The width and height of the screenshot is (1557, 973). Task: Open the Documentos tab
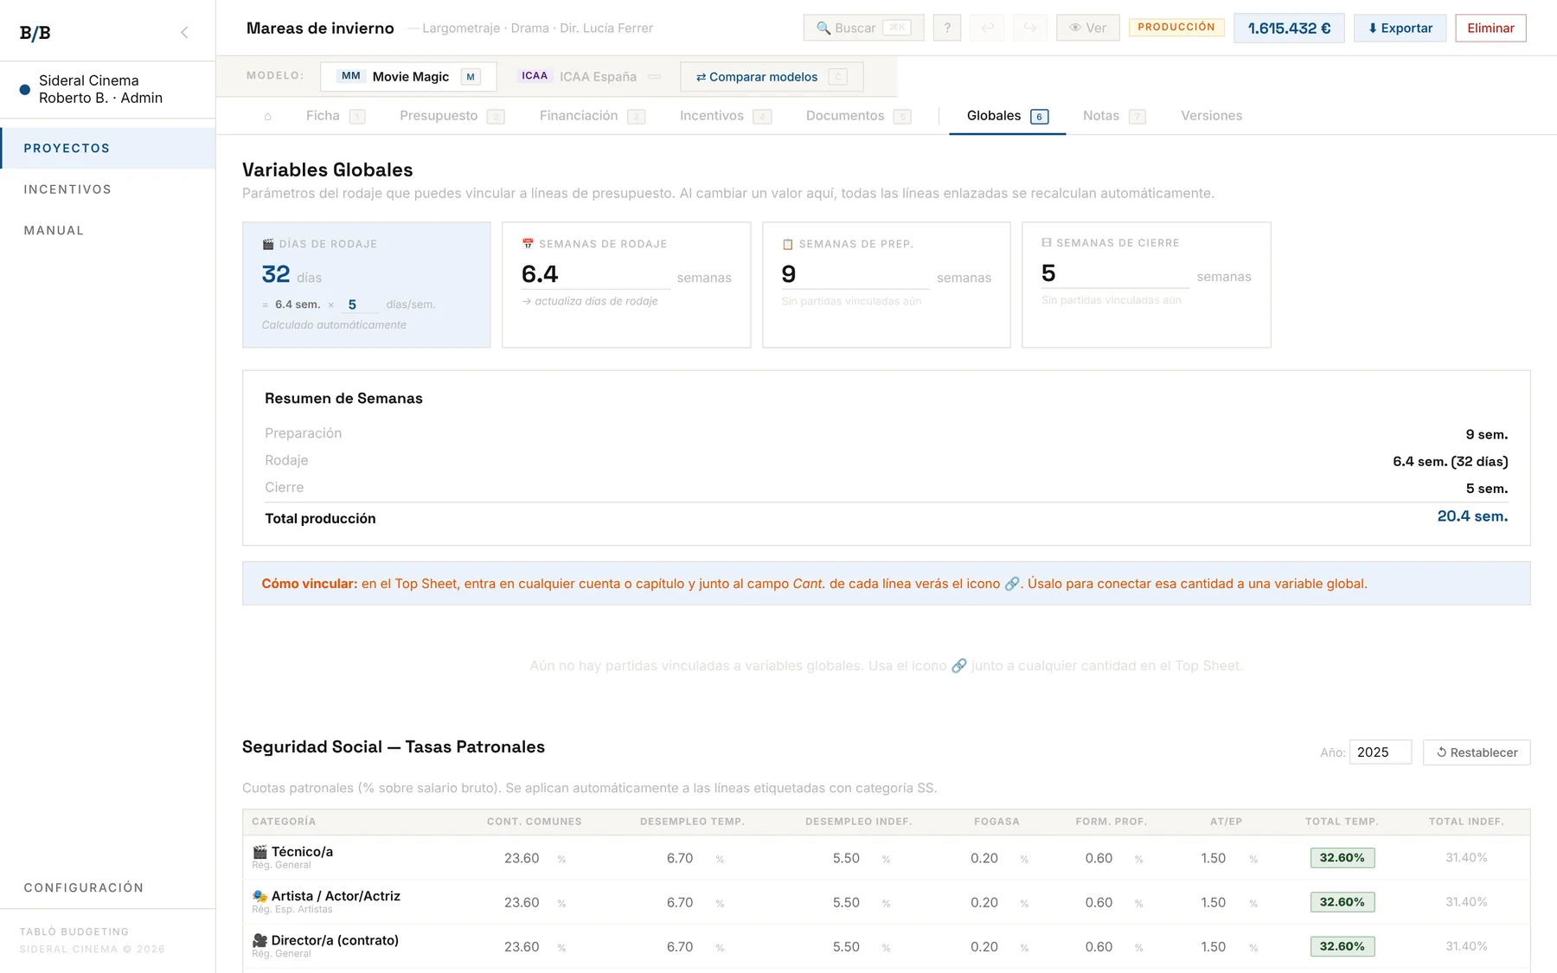858,116
